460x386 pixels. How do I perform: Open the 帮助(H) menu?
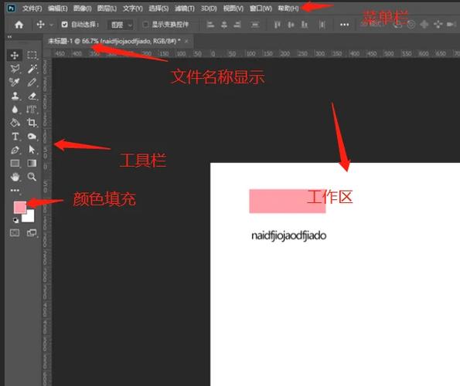coord(288,8)
